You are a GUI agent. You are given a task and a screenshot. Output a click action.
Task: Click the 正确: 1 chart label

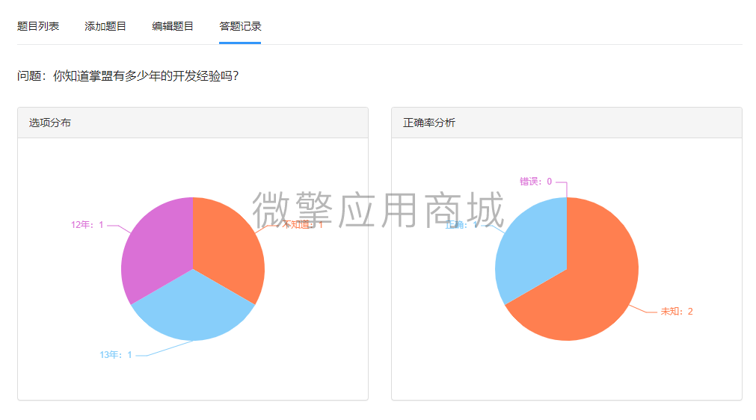461,225
